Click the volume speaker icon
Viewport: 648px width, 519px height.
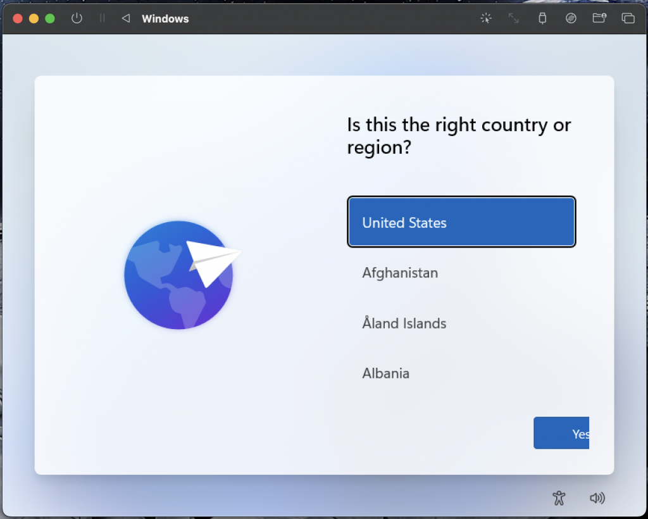pyautogui.click(x=597, y=498)
